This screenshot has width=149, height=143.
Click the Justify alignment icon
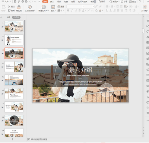pyautogui.click(x=118, y=10)
